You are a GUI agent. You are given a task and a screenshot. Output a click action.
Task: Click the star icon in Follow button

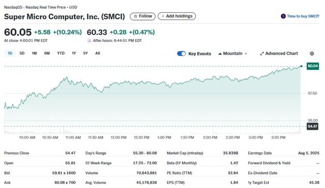pyautogui.click(x=136, y=16)
